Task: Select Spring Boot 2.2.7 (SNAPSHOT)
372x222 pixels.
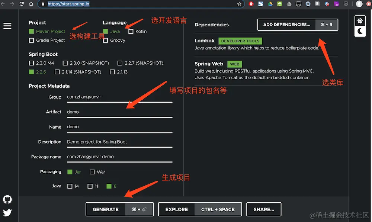Action: (141, 63)
